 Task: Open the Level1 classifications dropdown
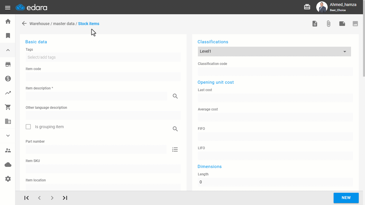(x=274, y=52)
